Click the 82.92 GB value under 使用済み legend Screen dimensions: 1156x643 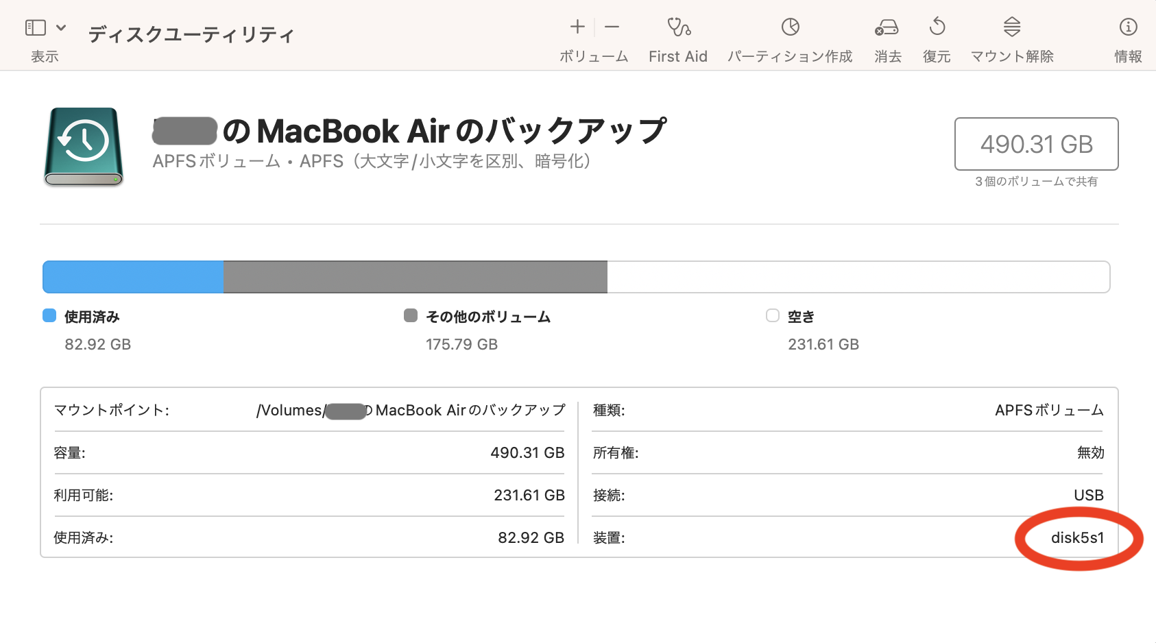[x=98, y=344]
